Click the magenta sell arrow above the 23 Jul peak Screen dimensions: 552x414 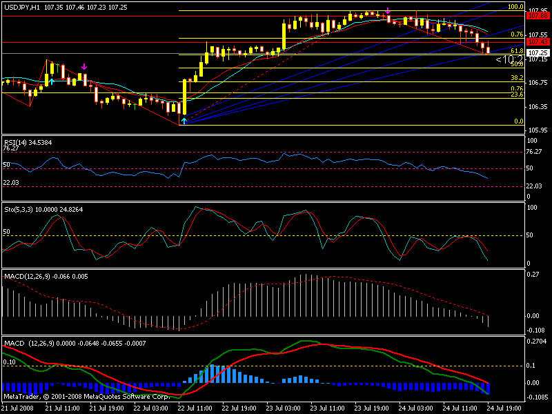click(388, 11)
